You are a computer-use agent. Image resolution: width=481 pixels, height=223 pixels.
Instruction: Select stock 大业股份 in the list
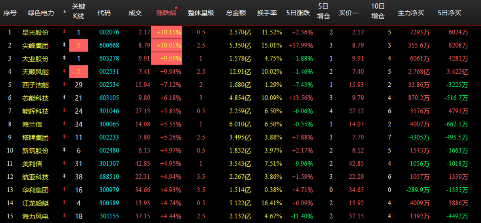point(35,59)
